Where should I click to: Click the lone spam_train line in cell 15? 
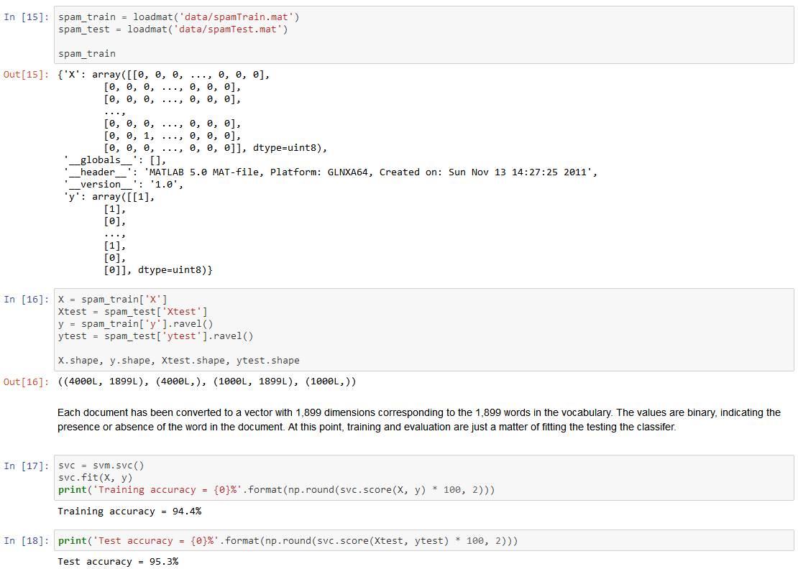[86, 53]
